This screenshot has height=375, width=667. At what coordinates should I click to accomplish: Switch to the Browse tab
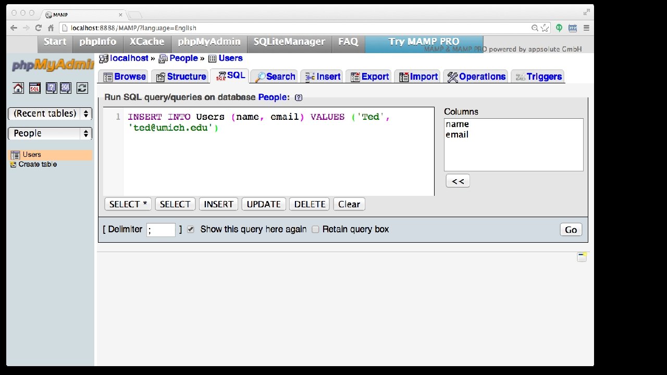pos(124,77)
